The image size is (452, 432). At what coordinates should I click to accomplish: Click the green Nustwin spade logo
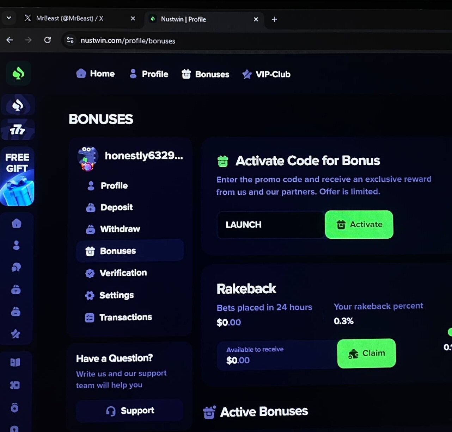[x=18, y=73]
